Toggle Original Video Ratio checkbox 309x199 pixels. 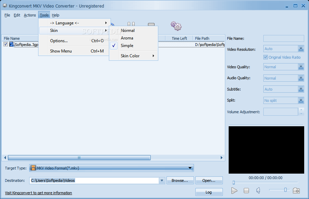tap(265, 57)
